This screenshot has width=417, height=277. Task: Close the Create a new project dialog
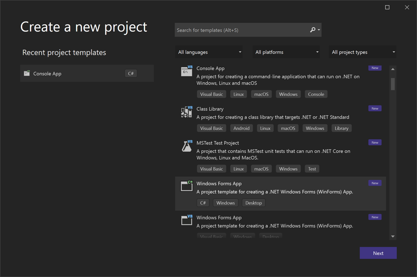click(x=407, y=7)
